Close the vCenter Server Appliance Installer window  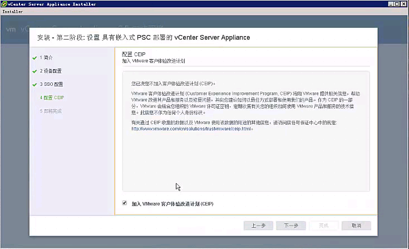[403, 4]
